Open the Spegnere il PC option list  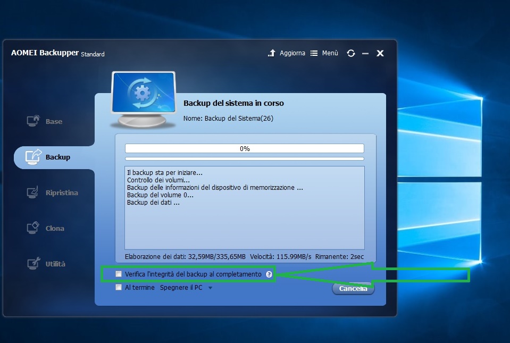point(186,287)
